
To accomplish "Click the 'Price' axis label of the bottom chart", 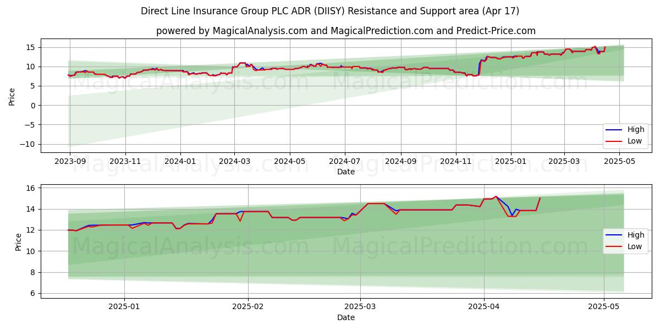I will click(x=19, y=241).
